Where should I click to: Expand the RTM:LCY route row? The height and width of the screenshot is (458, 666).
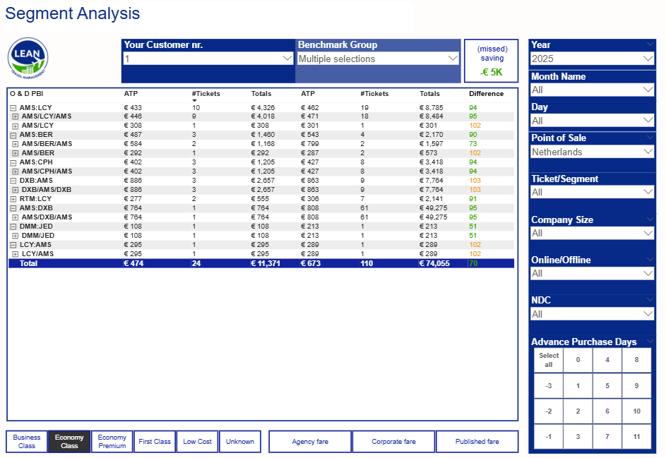[x=13, y=199]
